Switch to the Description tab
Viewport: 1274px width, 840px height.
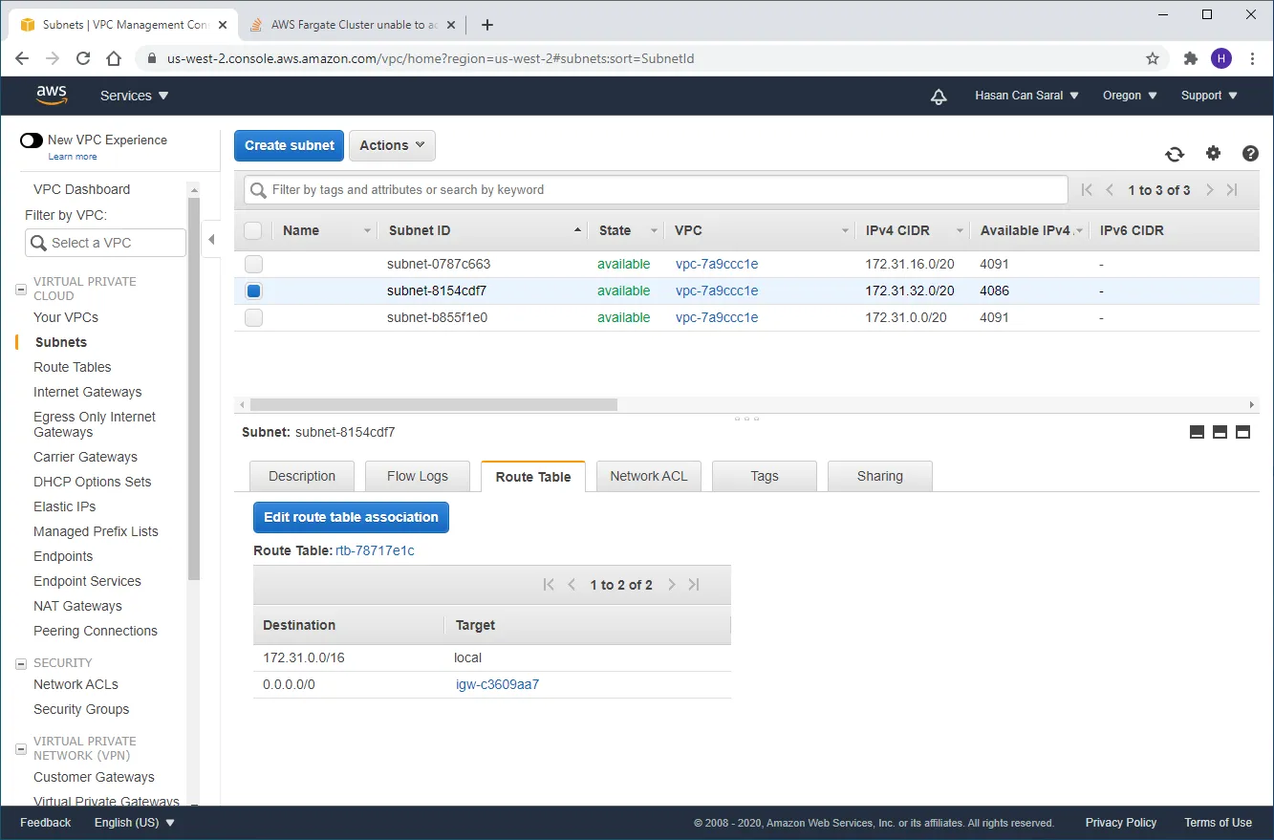click(x=302, y=476)
